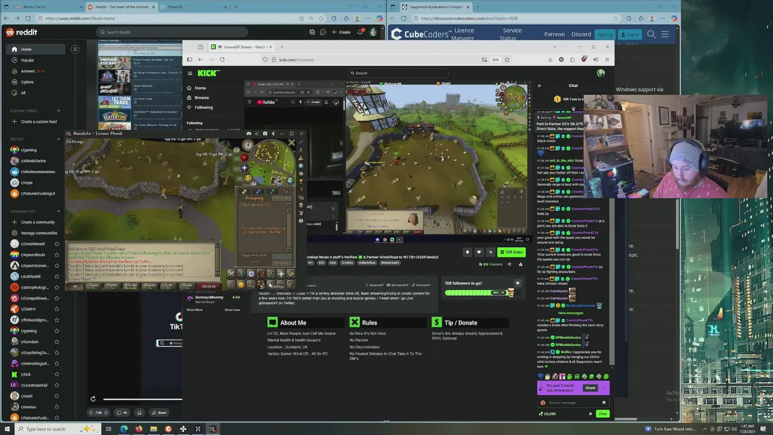Viewport: 773px width, 435px height.
Task: Click Show Less in Kick recommended list
Action: pyautogui.click(x=233, y=310)
